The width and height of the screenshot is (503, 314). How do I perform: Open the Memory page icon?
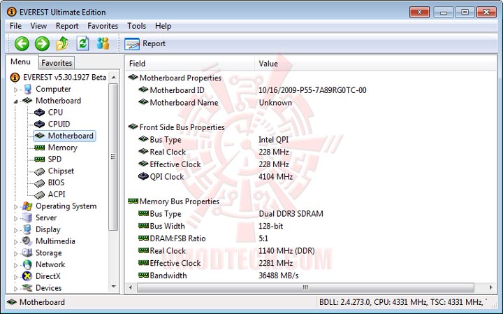pos(39,148)
